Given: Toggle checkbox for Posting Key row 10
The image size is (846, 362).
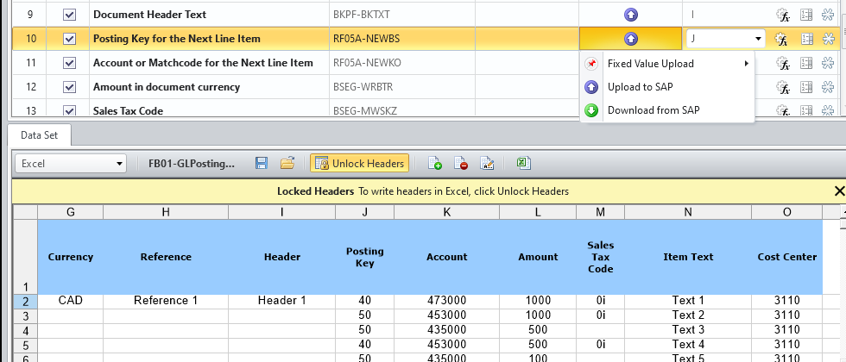Looking at the screenshot, I should coord(70,39).
